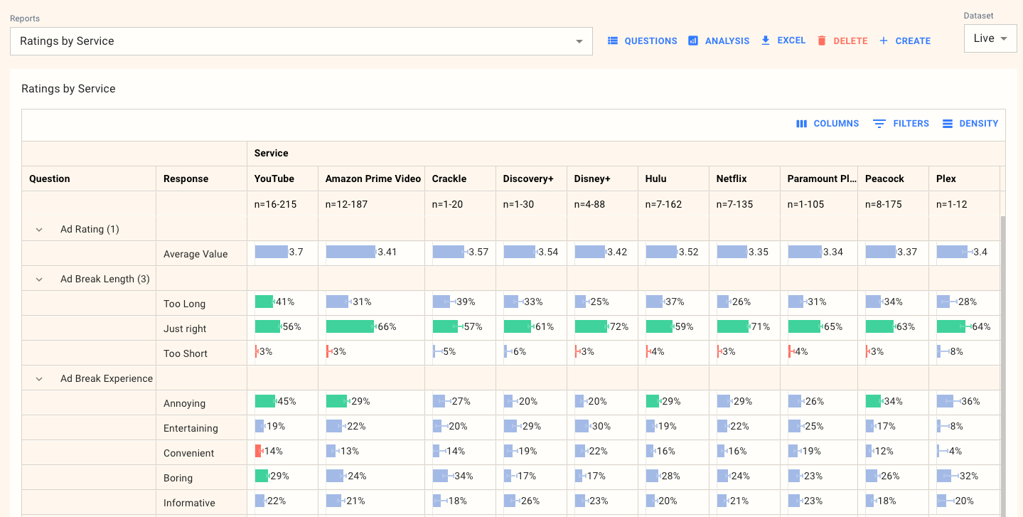Click the Questions list icon
The image size is (1023, 517).
[x=613, y=41]
